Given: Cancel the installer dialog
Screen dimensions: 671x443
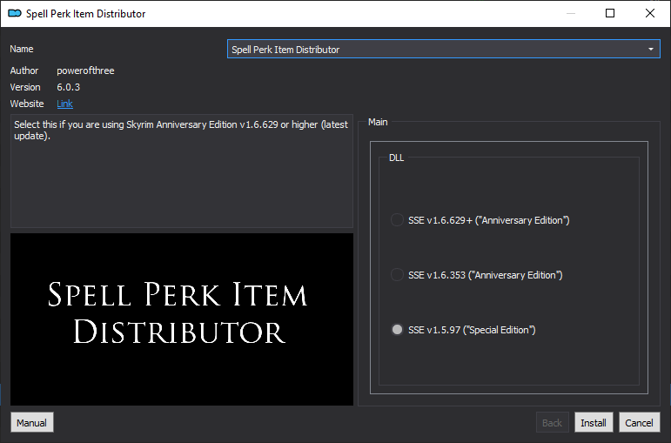Looking at the screenshot, I should pyautogui.click(x=640, y=422).
